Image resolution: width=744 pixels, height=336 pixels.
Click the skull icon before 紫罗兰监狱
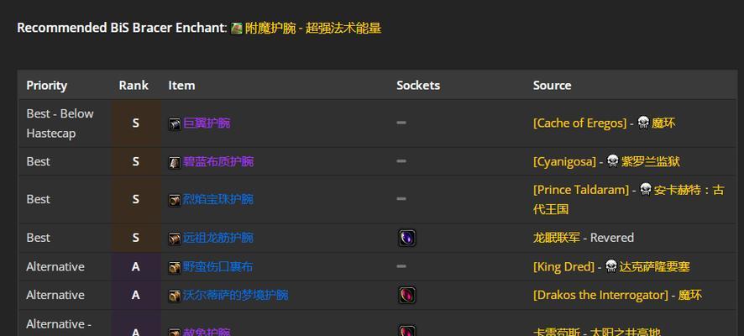point(613,161)
